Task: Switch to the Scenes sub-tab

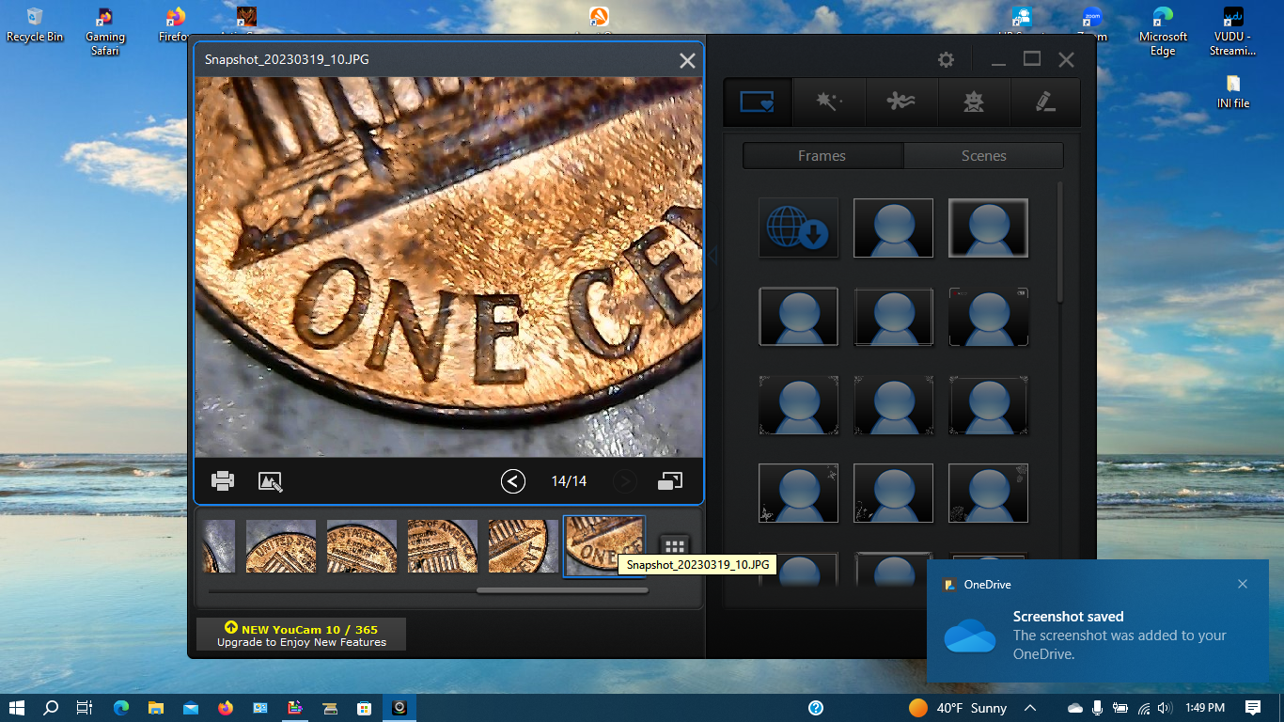Action: point(984,156)
